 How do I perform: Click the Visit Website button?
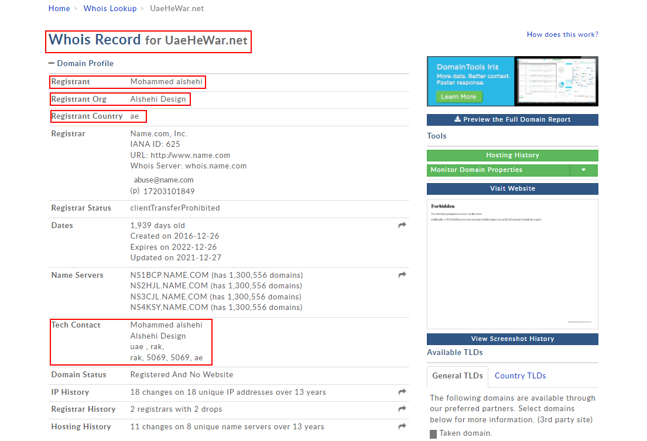(x=512, y=188)
